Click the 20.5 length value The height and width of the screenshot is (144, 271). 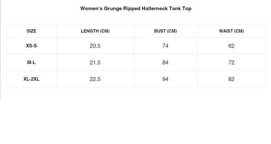(95, 46)
